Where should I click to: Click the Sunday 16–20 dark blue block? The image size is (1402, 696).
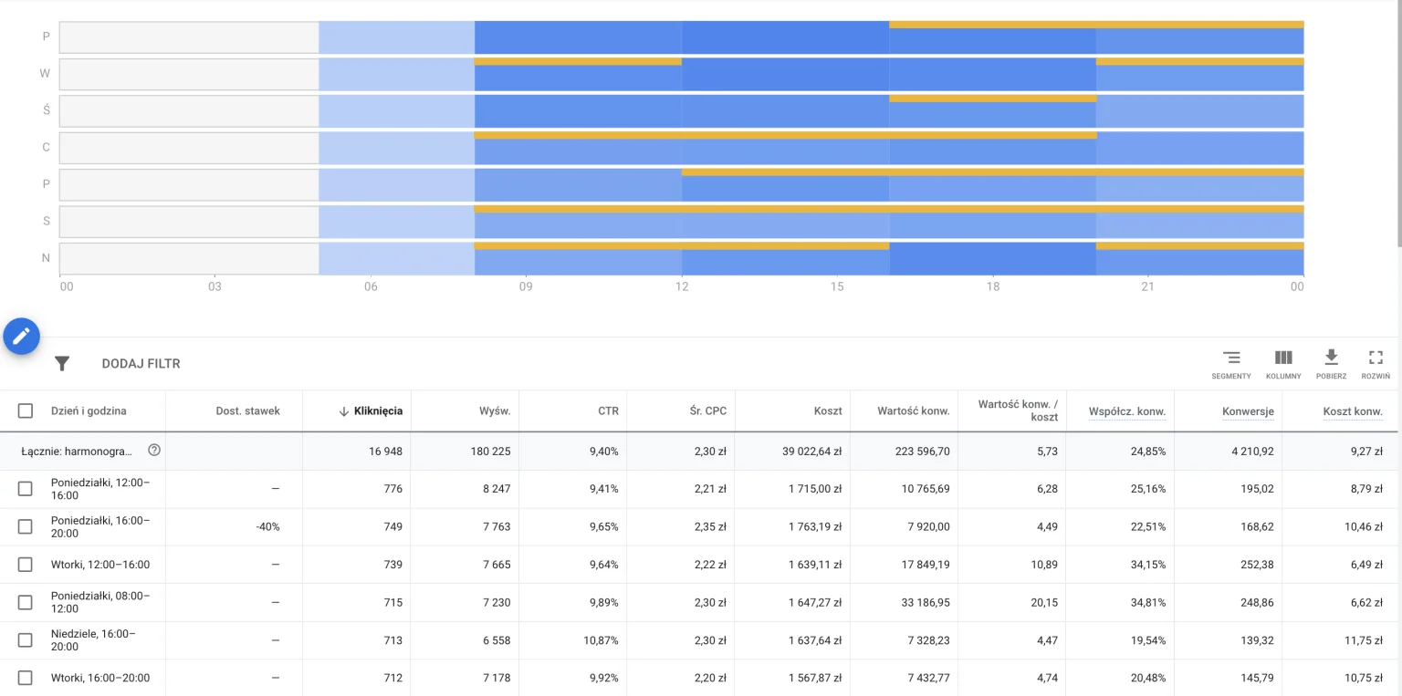coord(992,259)
